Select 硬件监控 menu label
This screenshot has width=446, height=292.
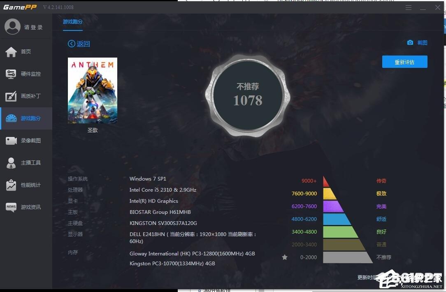click(31, 74)
